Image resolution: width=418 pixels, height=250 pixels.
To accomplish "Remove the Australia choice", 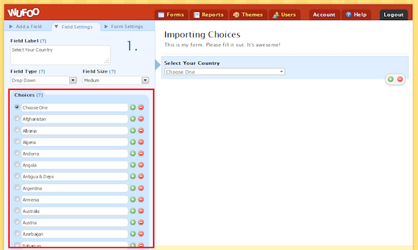I will [x=141, y=211].
